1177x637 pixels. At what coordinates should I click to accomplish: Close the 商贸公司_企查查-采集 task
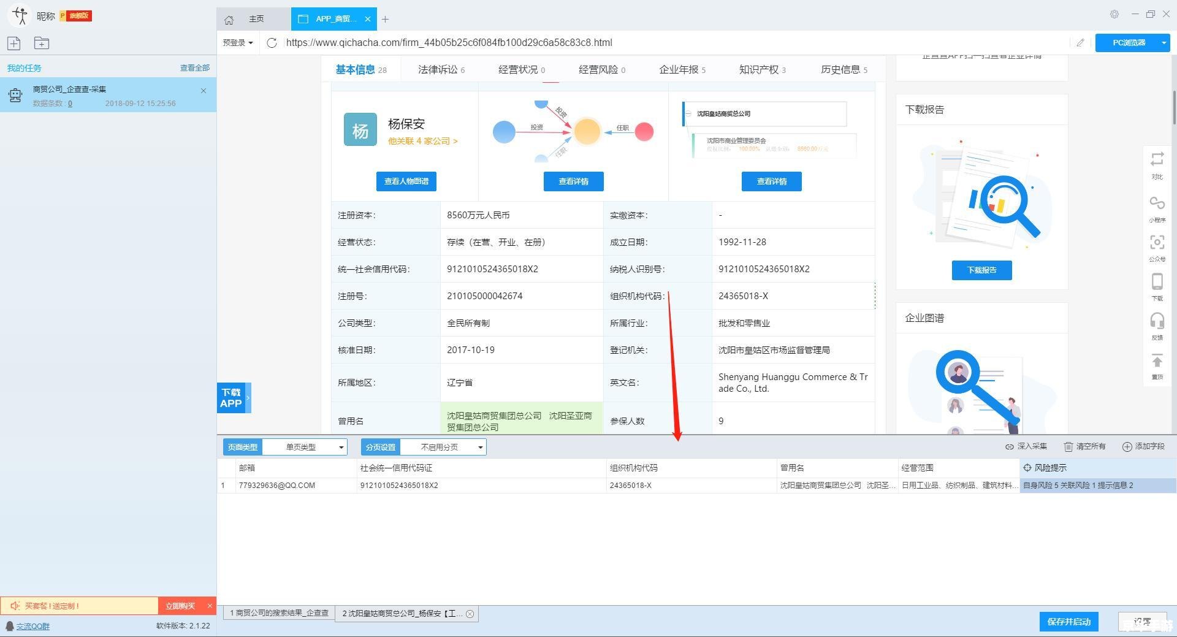(x=204, y=91)
